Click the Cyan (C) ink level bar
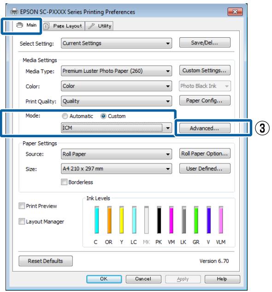The width and height of the screenshot is (272, 292). [x=96, y=220]
